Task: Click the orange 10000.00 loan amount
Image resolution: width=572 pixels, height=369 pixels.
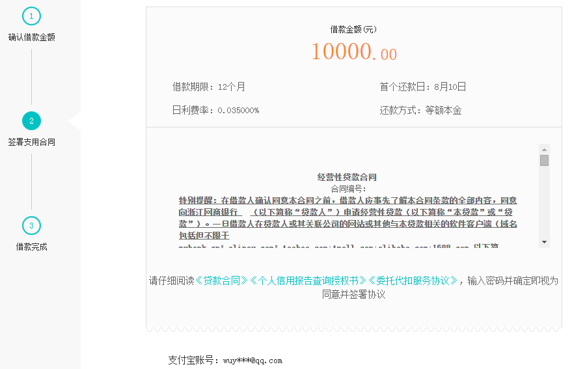Action: [353, 52]
